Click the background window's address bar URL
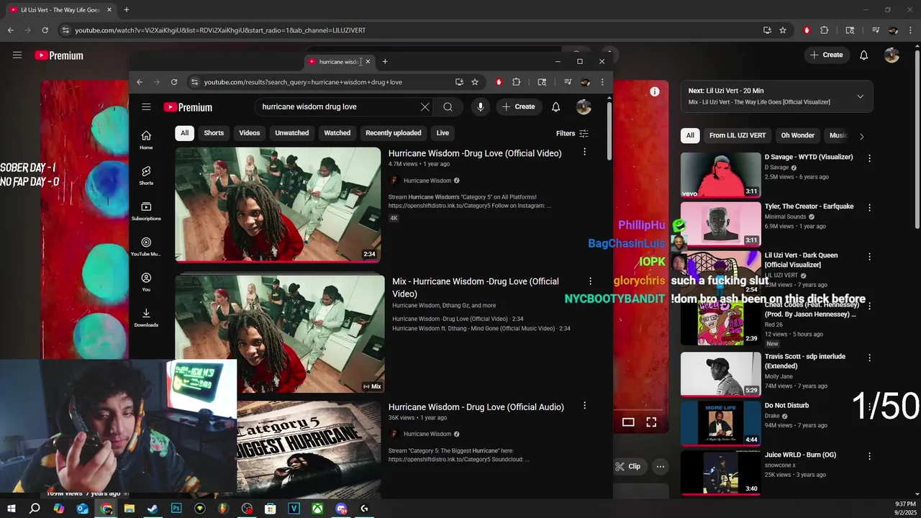 coord(220,30)
